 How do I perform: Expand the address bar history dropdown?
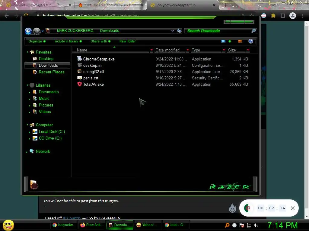pyautogui.click(x=172, y=31)
